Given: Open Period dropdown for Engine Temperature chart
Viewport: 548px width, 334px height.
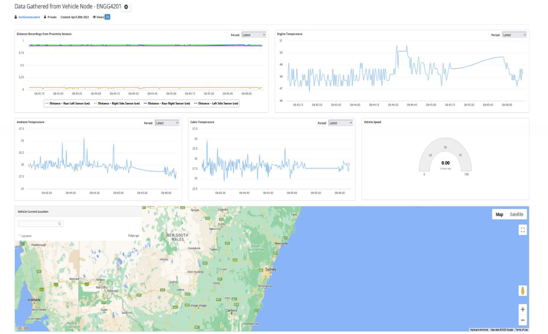Looking at the screenshot, I should coord(514,35).
